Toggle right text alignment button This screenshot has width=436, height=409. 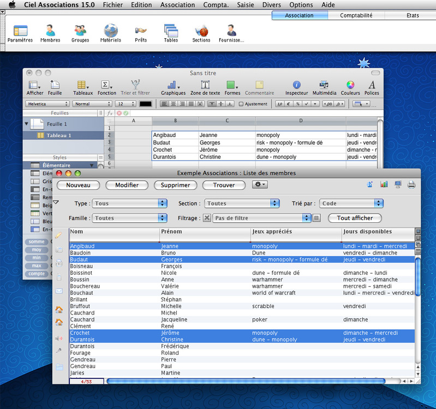coord(182,104)
